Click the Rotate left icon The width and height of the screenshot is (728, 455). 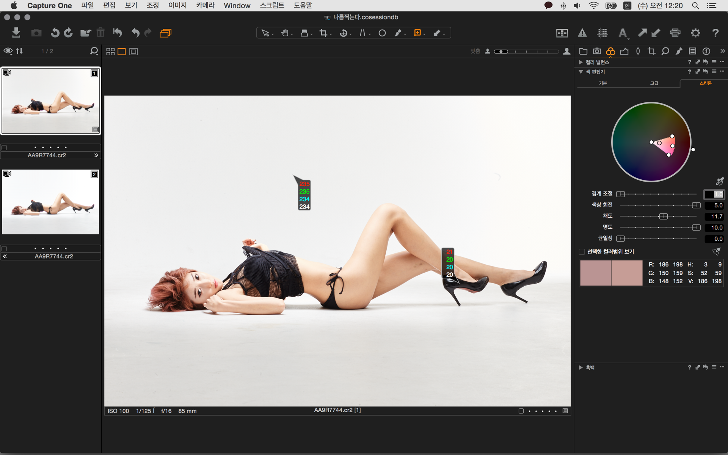pos(55,33)
